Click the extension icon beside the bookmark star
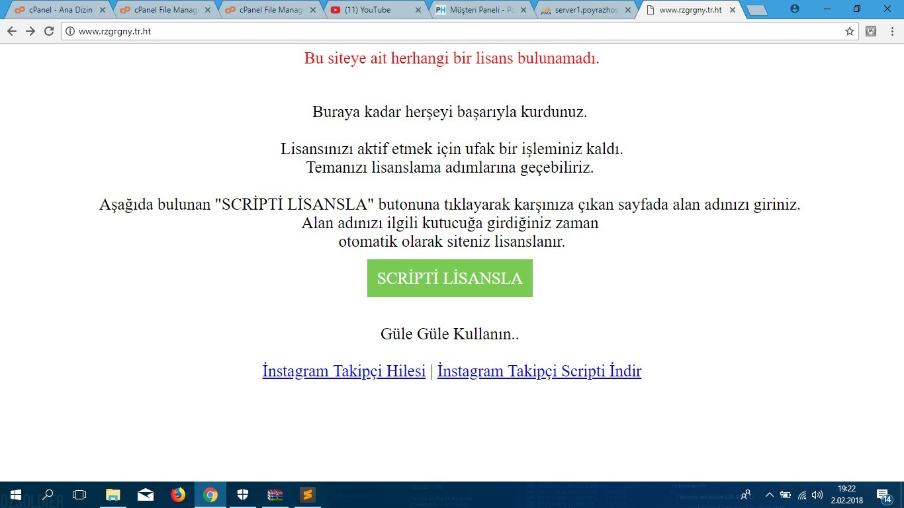The width and height of the screenshot is (904, 508). coord(872,31)
